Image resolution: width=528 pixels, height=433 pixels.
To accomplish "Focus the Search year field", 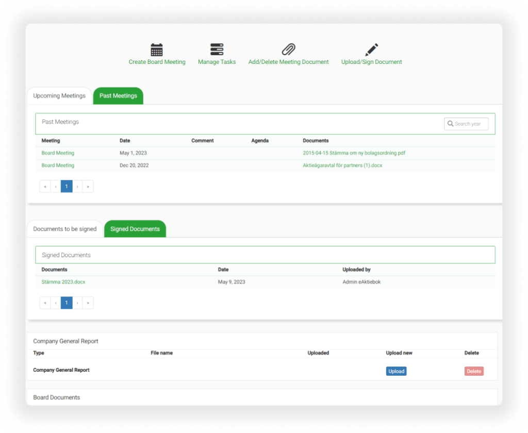I will [466, 124].
